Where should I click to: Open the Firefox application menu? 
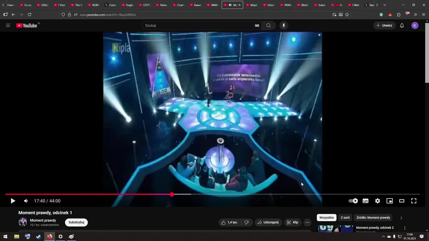coord(424,14)
